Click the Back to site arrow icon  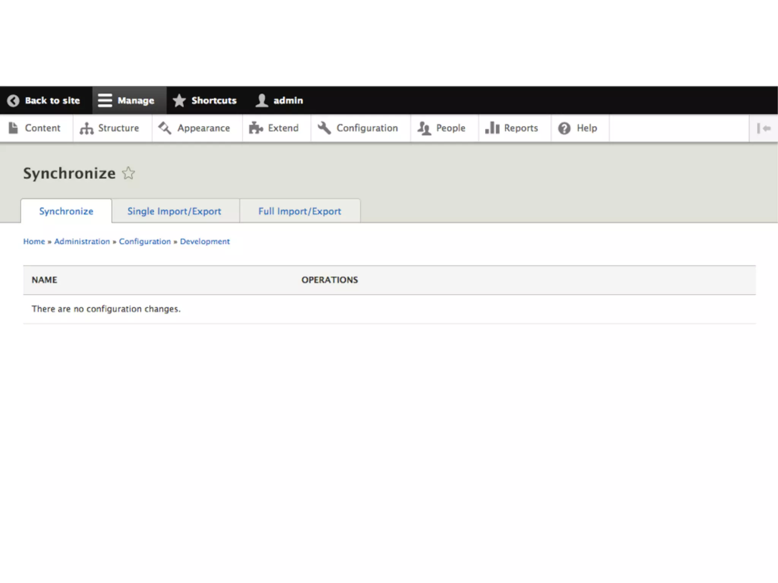pos(13,101)
